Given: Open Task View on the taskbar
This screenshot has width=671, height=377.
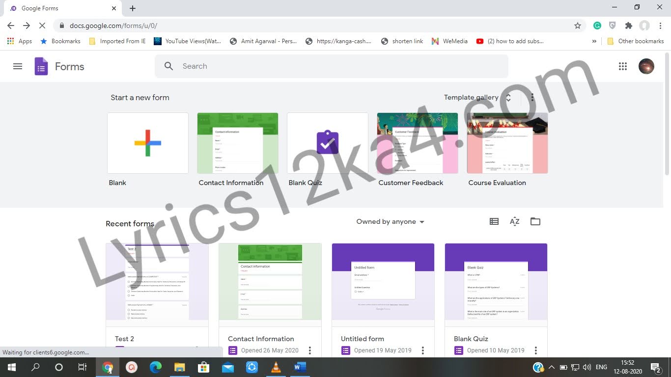Looking at the screenshot, I should 83,367.
